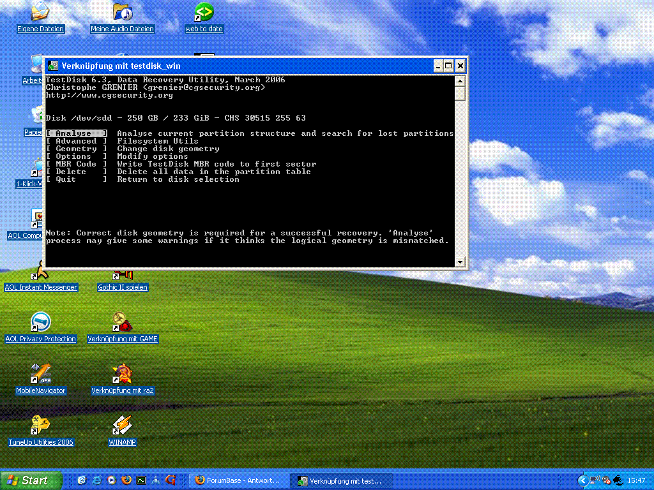
Task: Click the grenier@cgsecurity.org author line
Action: click(155, 87)
